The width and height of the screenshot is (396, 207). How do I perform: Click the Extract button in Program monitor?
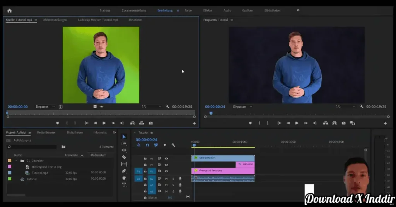coord(335,123)
